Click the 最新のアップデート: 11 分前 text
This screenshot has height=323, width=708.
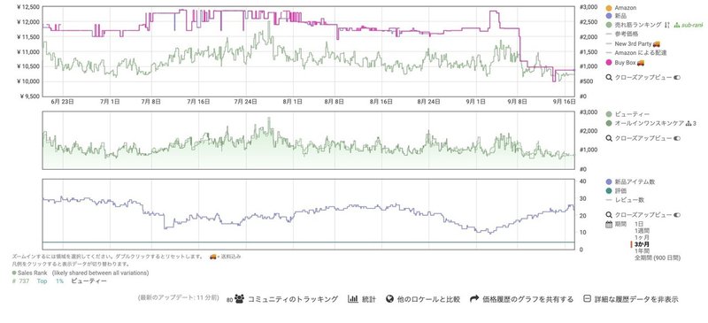pos(179,298)
